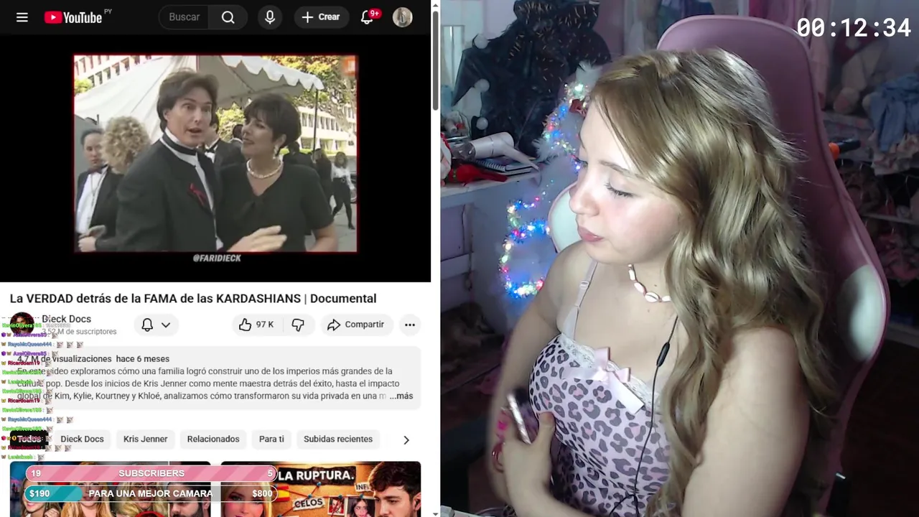The height and width of the screenshot is (517, 919).
Task: Select the Para ti filter chip
Action: (x=271, y=439)
